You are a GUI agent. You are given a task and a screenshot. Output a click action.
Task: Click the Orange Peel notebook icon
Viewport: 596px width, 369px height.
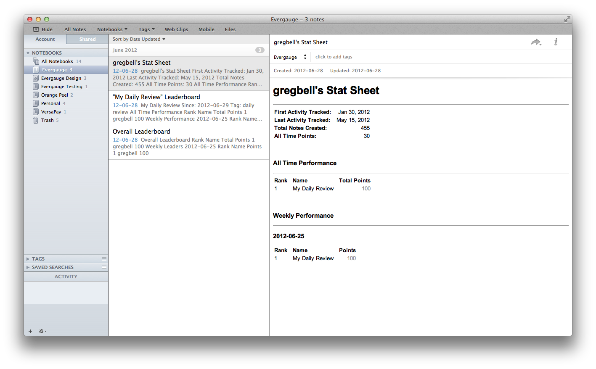point(36,95)
